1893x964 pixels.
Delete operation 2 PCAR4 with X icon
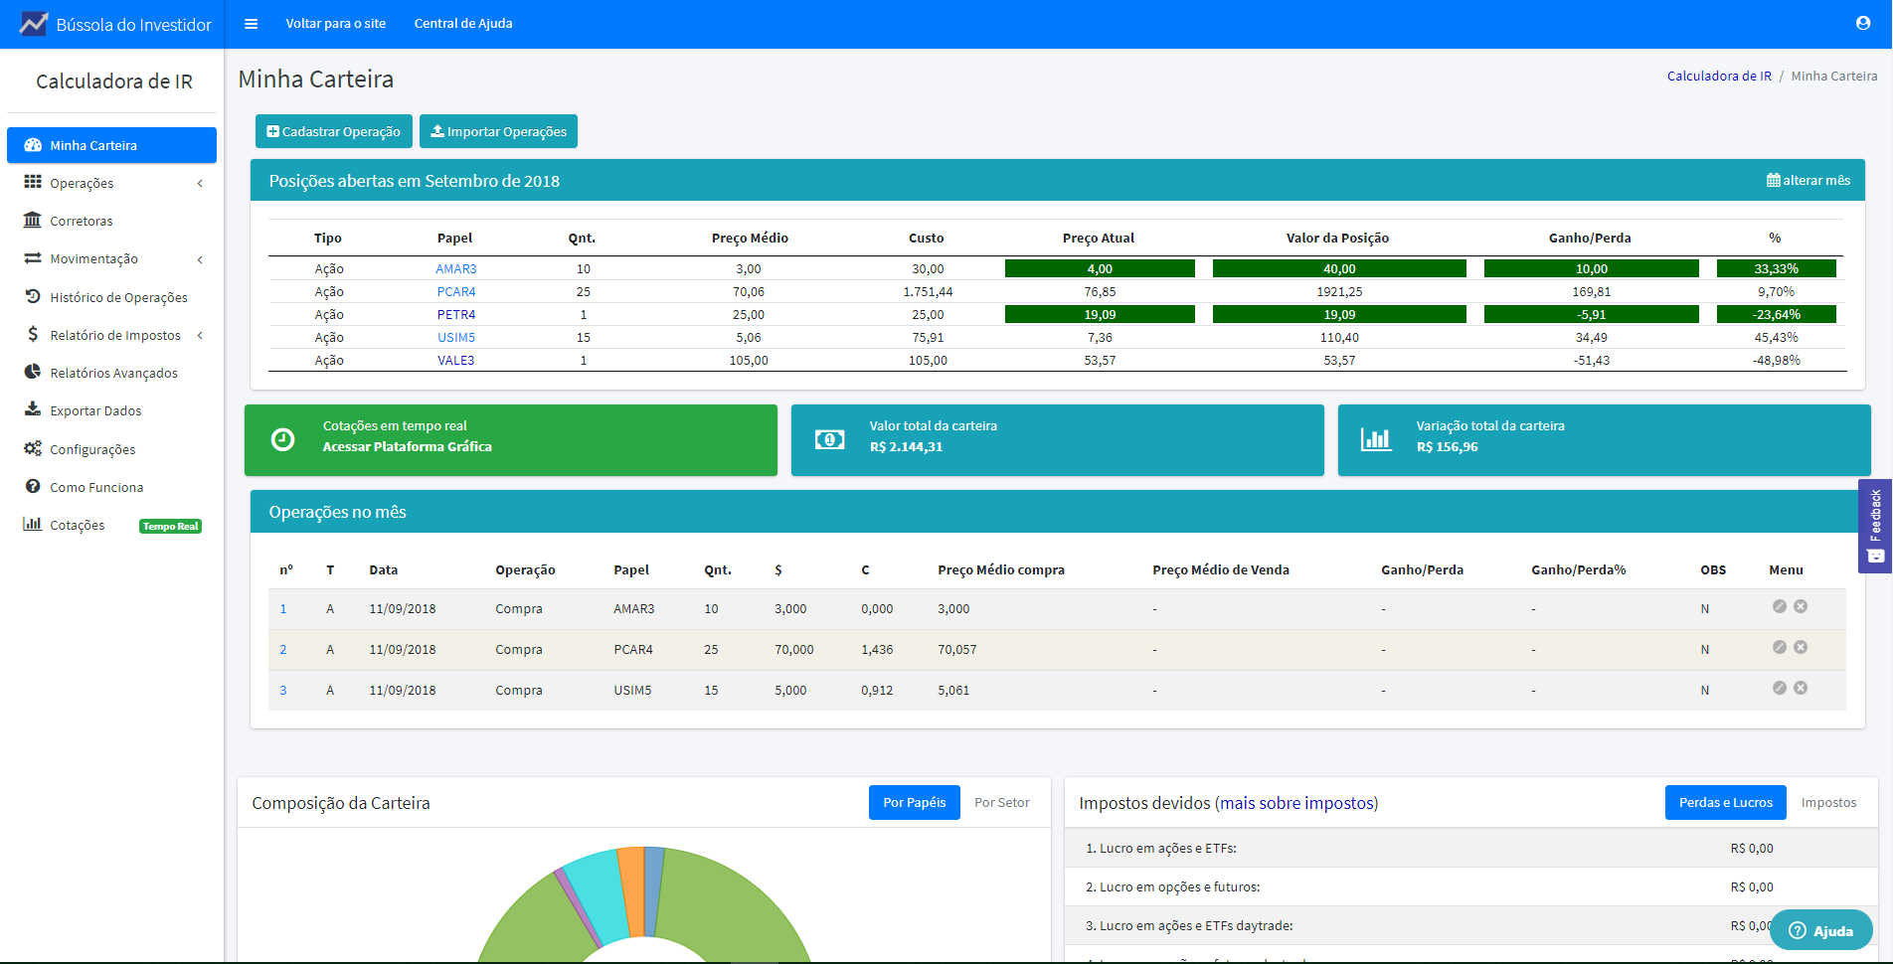1801,647
